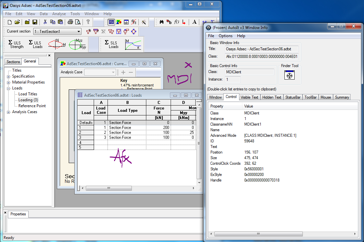Click the plus button beside Analysis Case
Viewport: 364px width, 242px height.
tap(123, 72)
